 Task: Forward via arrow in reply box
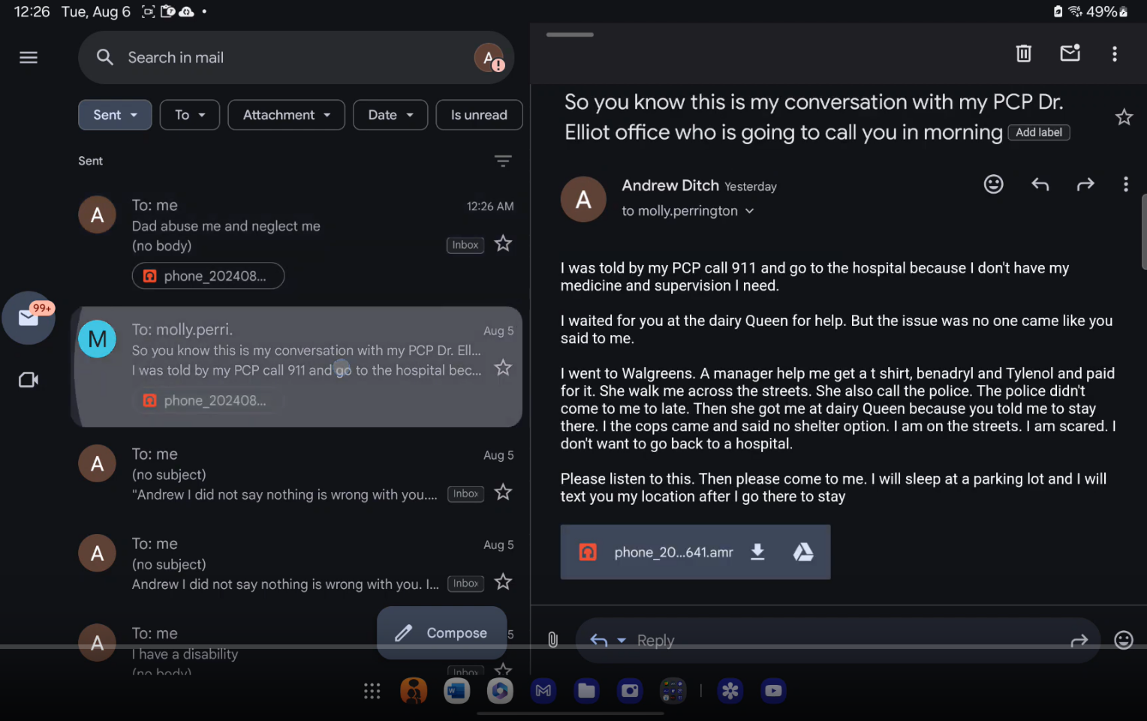click(x=1079, y=641)
